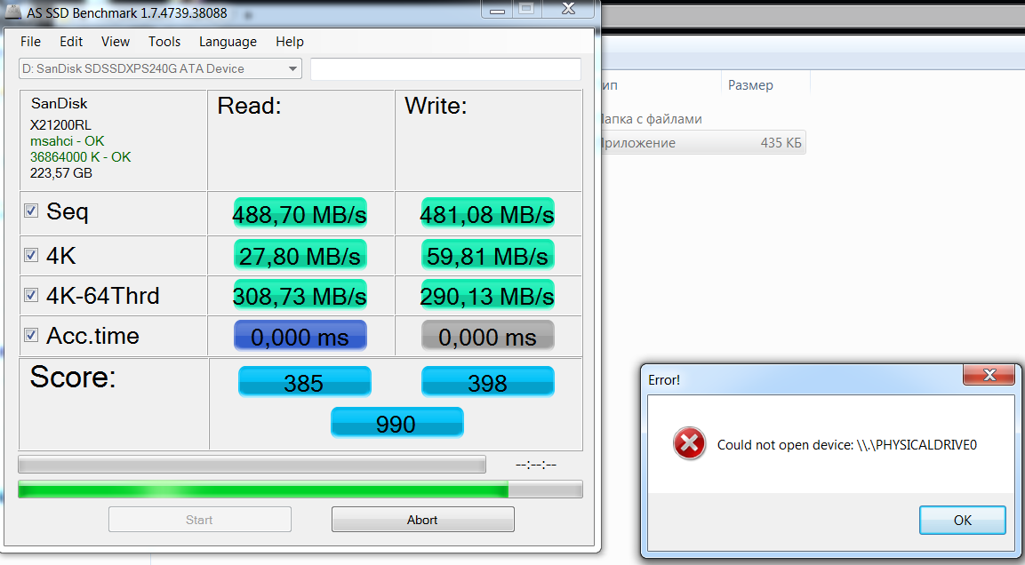Click the Abort button

(x=423, y=520)
